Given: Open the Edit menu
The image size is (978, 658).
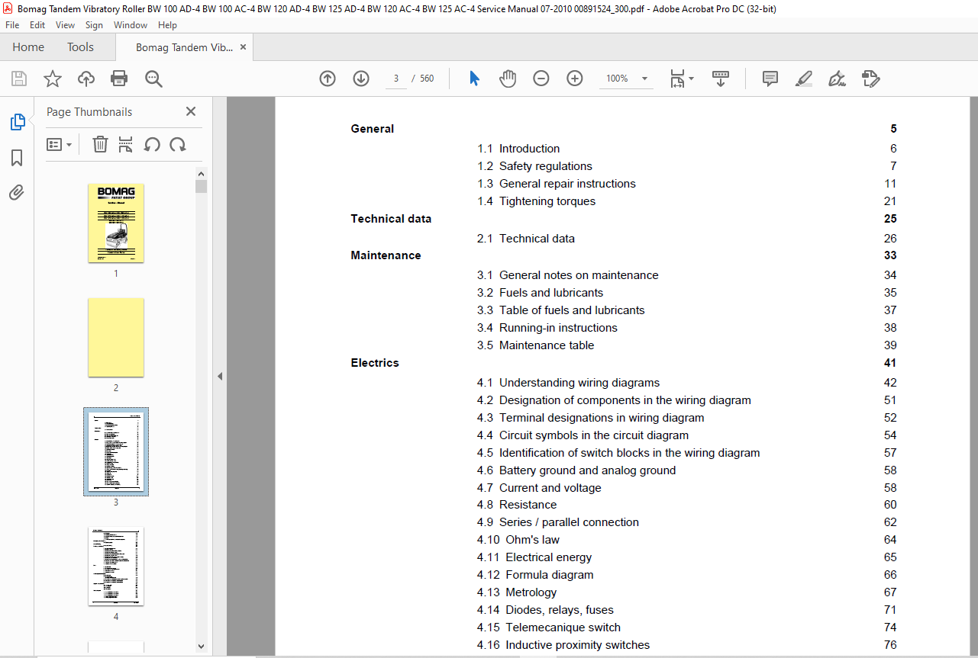Looking at the screenshot, I should pyautogui.click(x=37, y=25).
